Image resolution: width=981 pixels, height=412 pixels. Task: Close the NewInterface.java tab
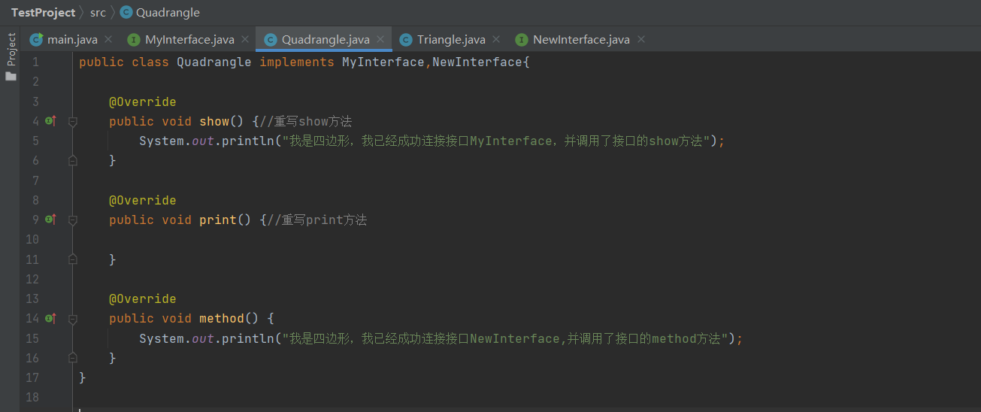point(640,39)
